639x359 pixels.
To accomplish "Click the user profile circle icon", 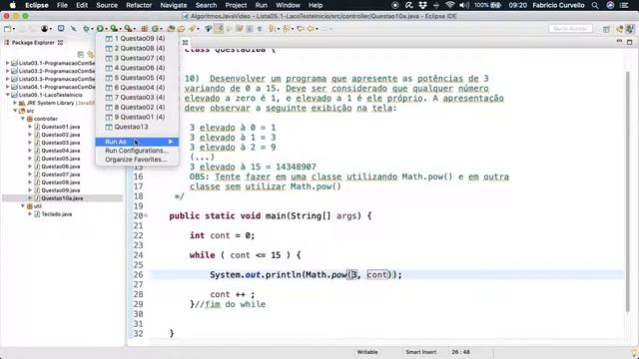I will (x=44, y=29).
